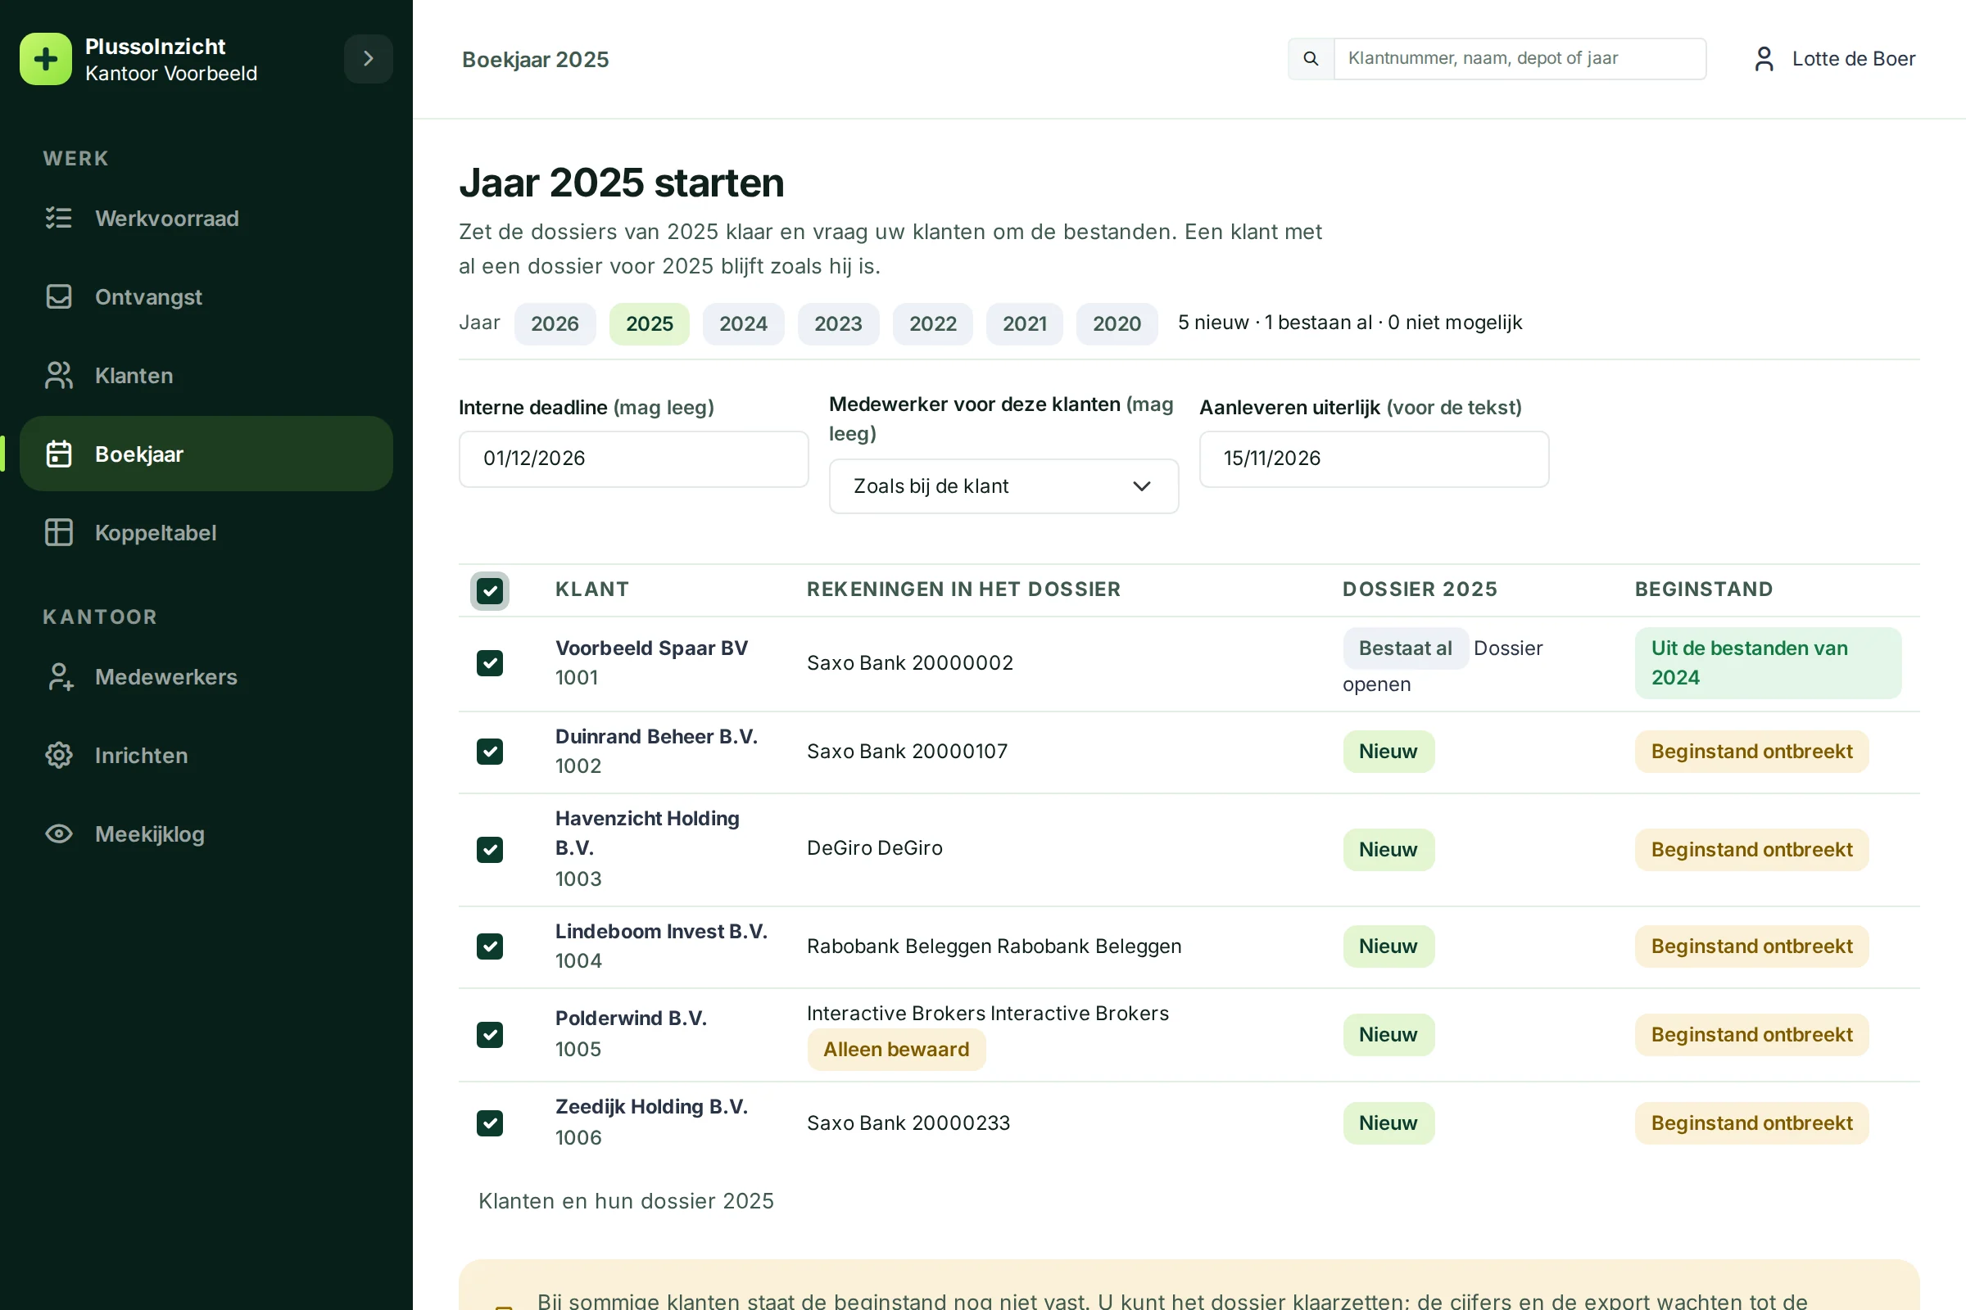Click the user profile icon
This screenshot has height=1310, width=1966.
[x=1764, y=58]
